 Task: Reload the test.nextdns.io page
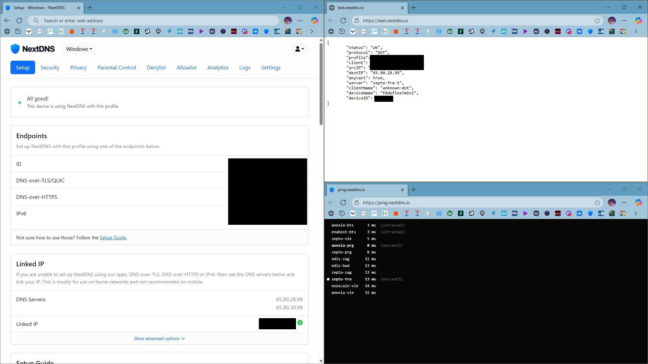[x=343, y=21]
